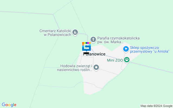Image resolution: width=173 pixels, height=108 pixels.
Task: Click the church cross pin icon
Action: tap(93, 40)
